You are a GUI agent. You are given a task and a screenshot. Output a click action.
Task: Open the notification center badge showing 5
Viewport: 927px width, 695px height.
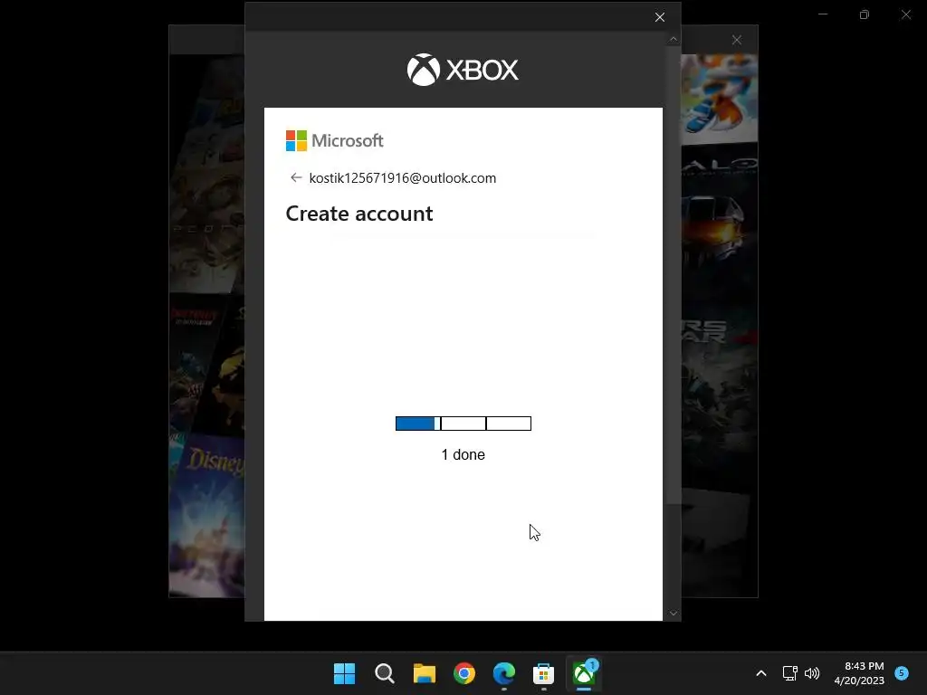click(902, 672)
